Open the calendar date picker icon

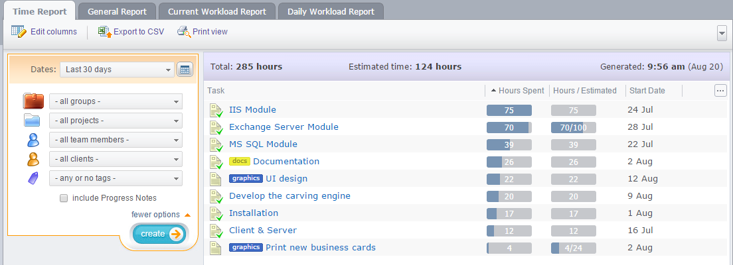pyautogui.click(x=185, y=70)
